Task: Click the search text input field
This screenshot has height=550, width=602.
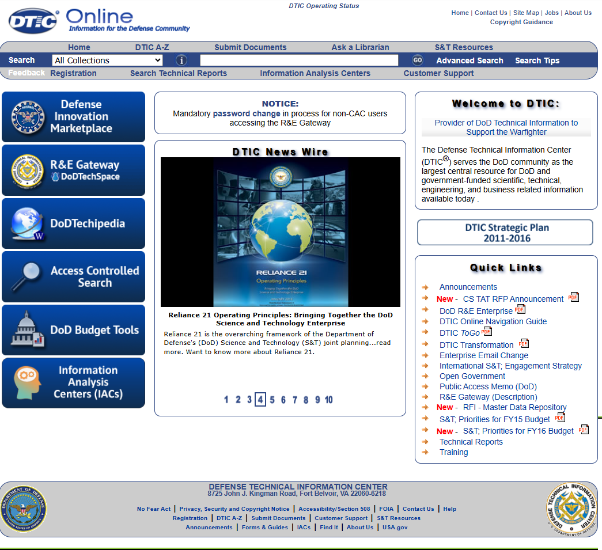Action: pos(299,60)
